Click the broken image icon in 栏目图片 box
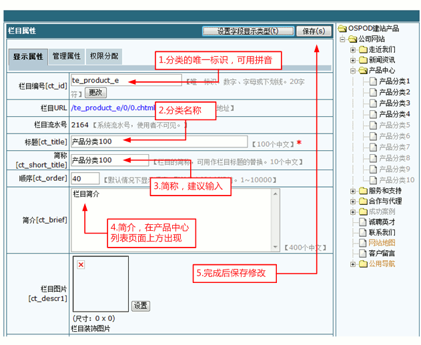The width and height of the screenshot is (421, 345). click(x=81, y=265)
